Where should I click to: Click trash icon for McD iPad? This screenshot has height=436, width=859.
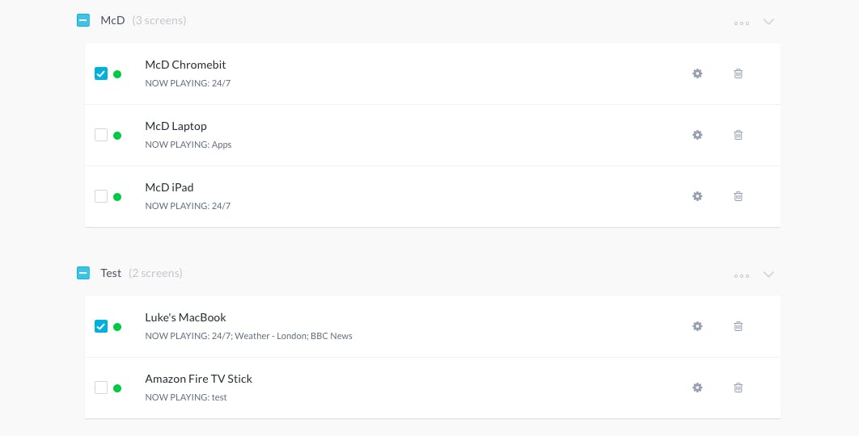738,196
